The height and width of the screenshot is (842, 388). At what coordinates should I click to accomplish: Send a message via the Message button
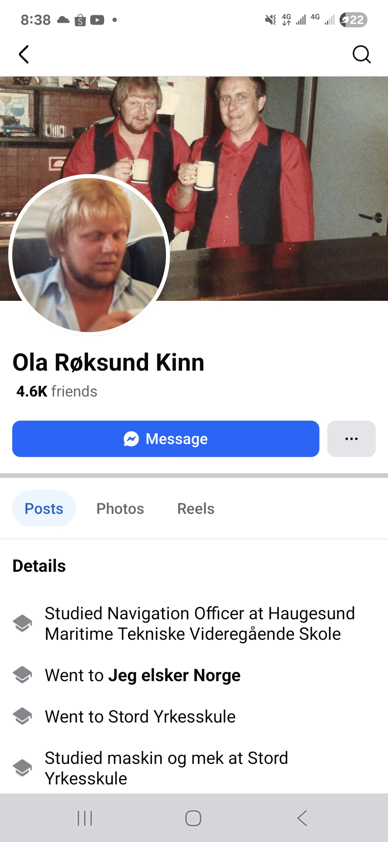point(166,439)
